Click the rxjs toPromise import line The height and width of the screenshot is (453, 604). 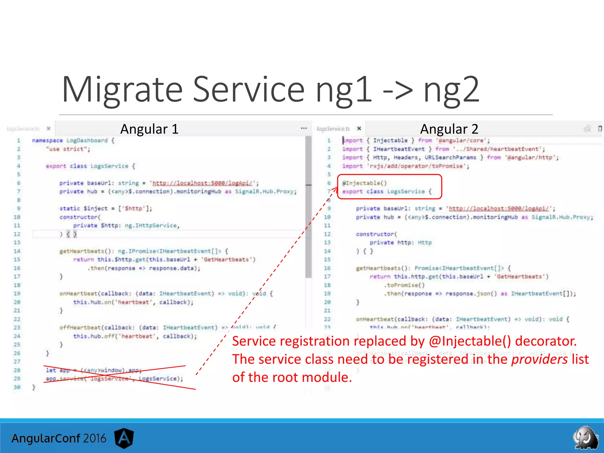406,166
